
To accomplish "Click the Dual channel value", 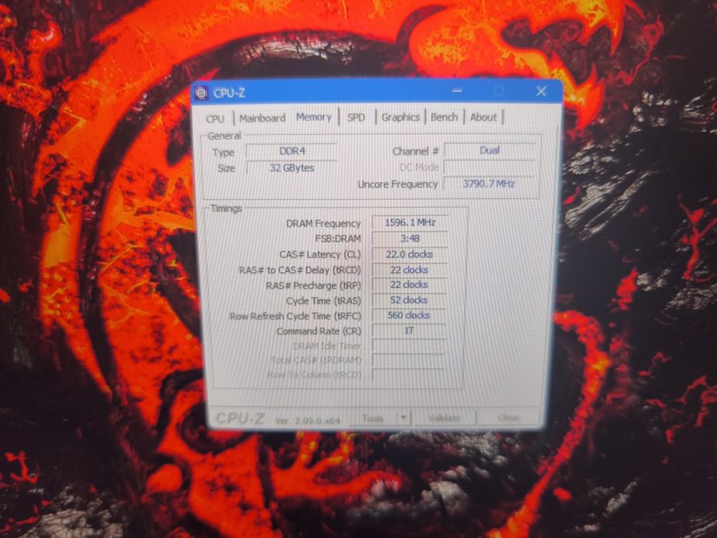I will 490,151.
